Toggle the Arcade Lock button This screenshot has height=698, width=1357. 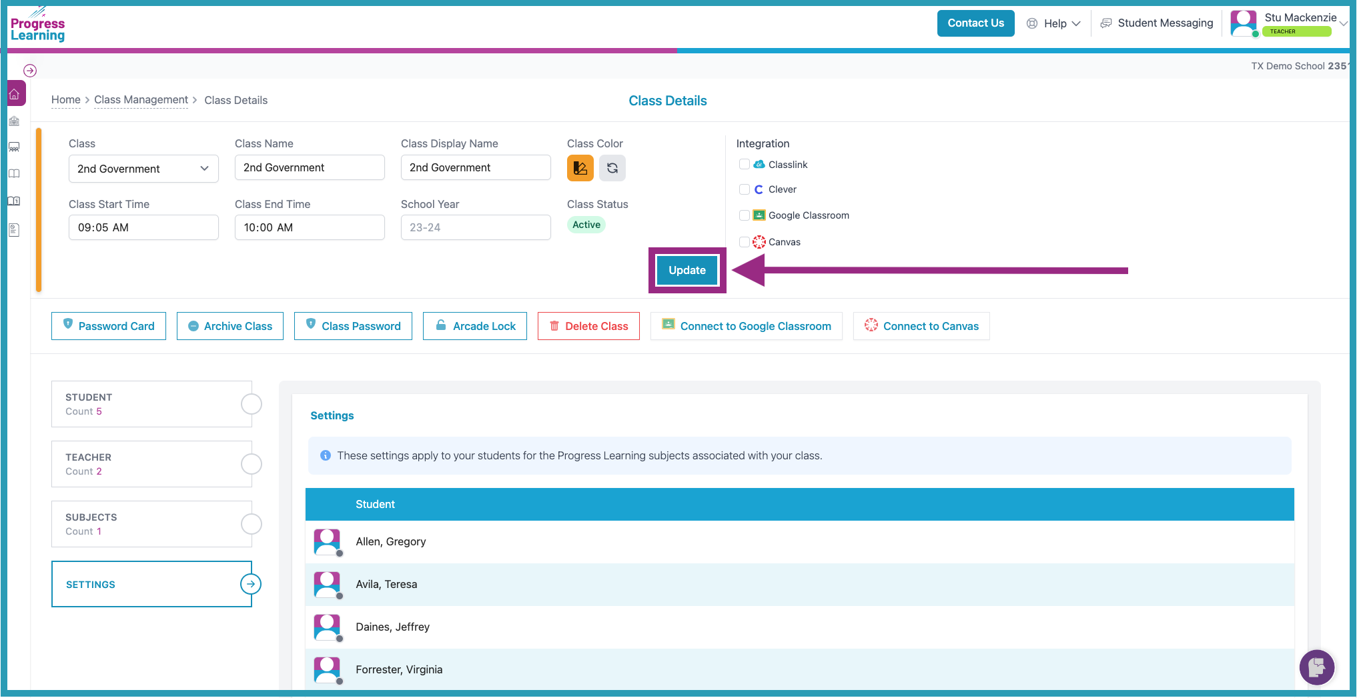point(475,326)
